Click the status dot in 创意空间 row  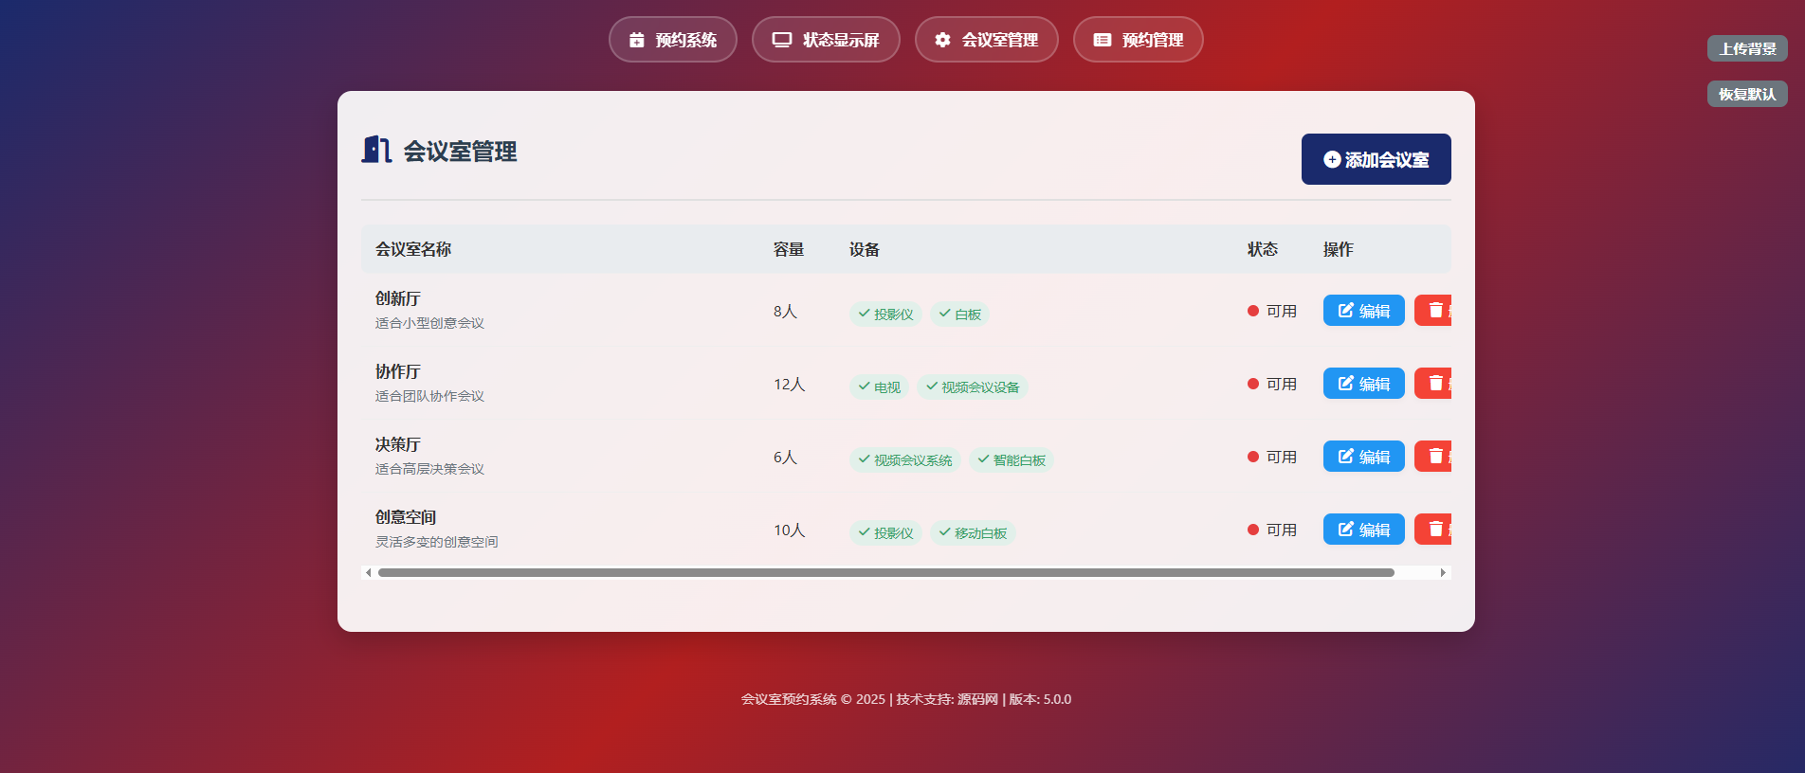point(1253,530)
